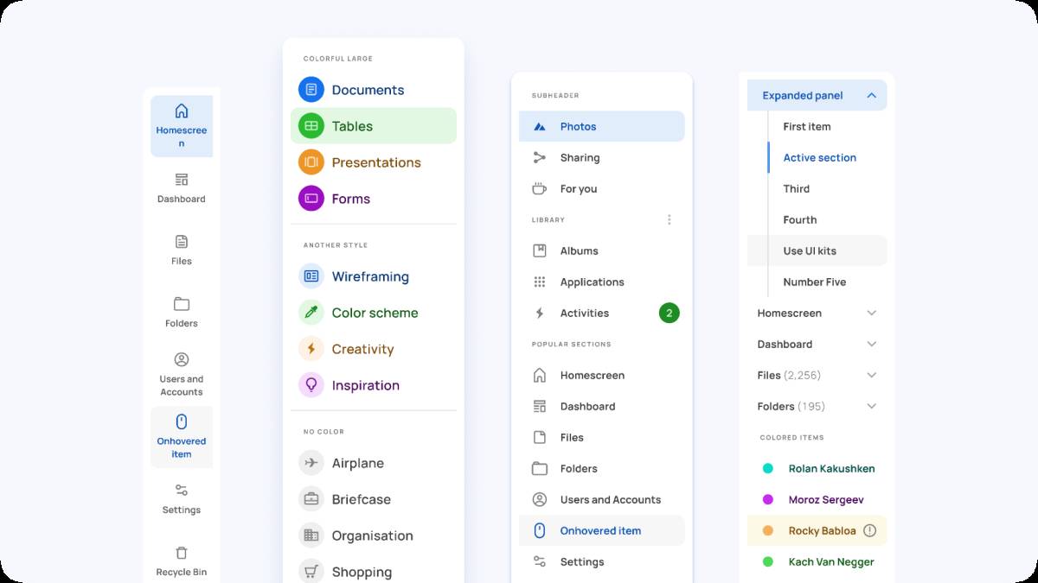Click the Photos mountain icon
This screenshot has width=1038, height=583.
click(x=541, y=126)
